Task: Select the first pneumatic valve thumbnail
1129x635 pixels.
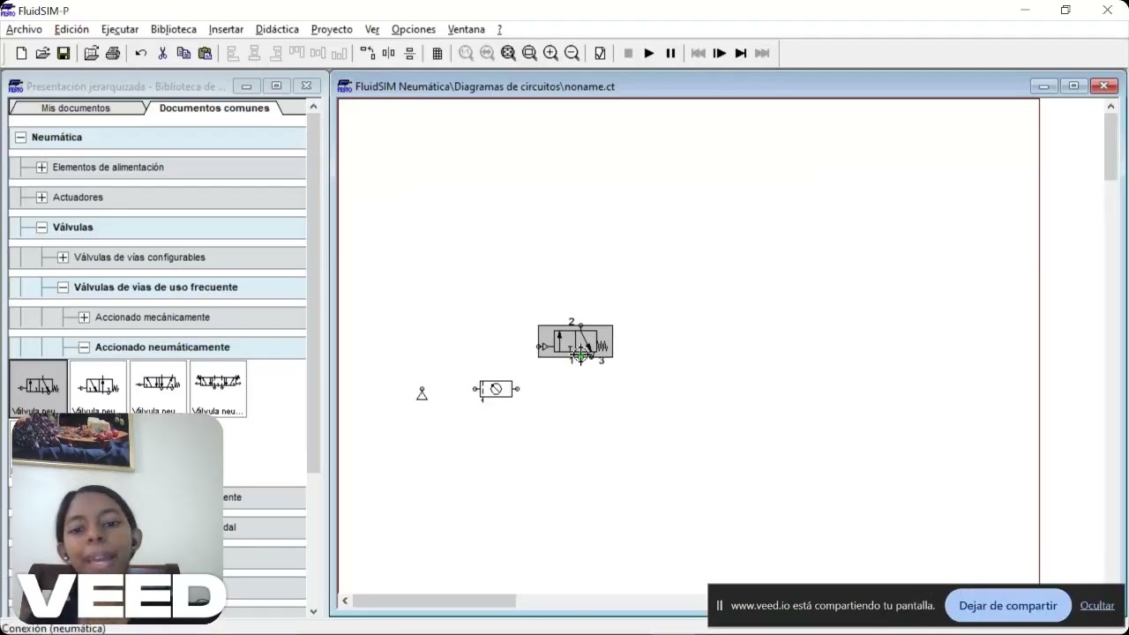Action: (39, 388)
